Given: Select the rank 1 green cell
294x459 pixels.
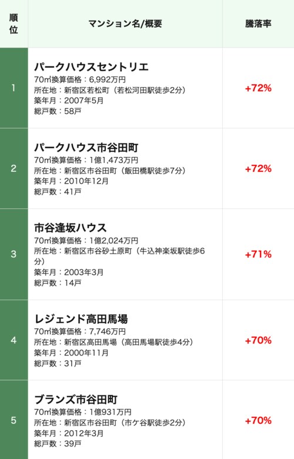Looking at the screenshot, I should pyautogui.click(x=14, y=88).
